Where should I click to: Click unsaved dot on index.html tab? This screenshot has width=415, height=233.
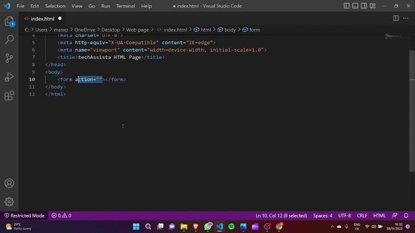click(60, 18)
